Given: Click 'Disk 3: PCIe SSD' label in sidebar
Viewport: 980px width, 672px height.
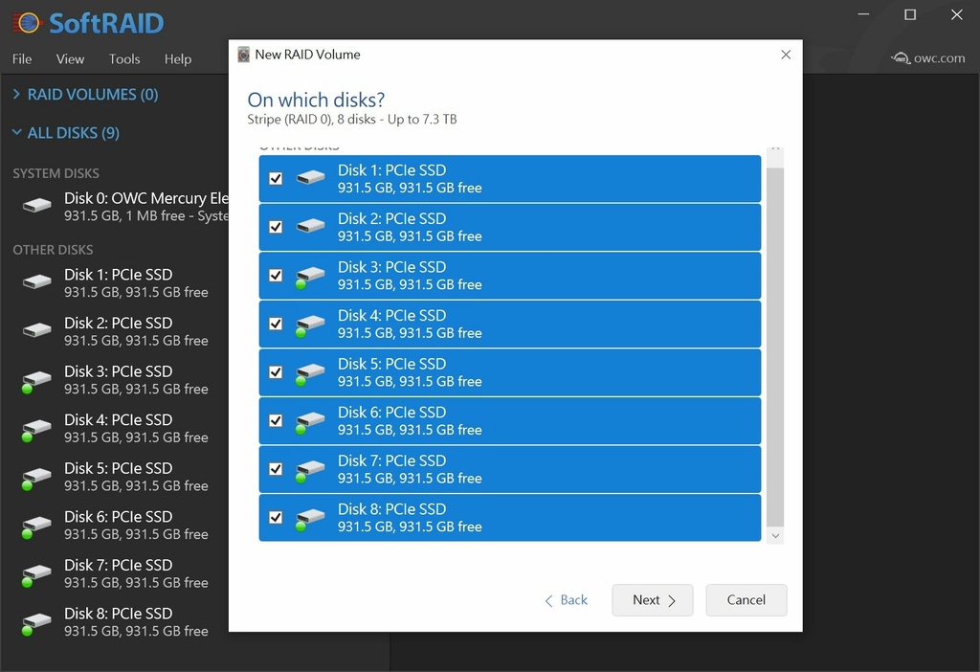Looking at the screenshot, I should (118, 371).
